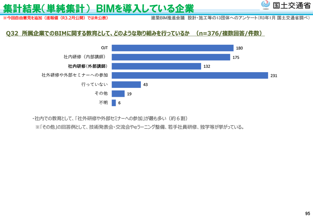Image resolution: width=313 pixels, height=217 pixels.
Task: Click the value label 231
Action: (x=274, y=76)
